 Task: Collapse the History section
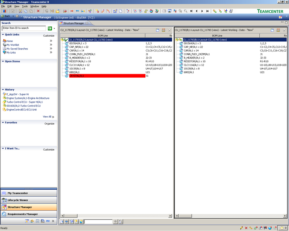coord(3,90)
